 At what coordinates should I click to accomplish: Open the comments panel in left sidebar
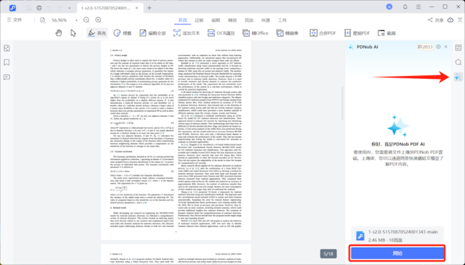point(6,77)
